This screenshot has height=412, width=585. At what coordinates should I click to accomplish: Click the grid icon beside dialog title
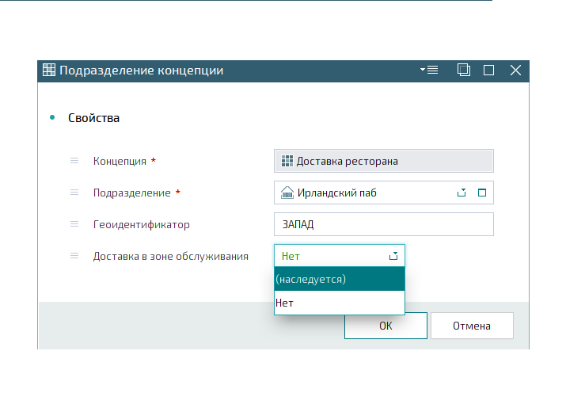49,70
